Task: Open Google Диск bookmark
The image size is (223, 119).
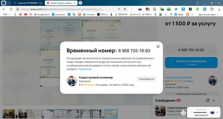Action: point(42,14)
